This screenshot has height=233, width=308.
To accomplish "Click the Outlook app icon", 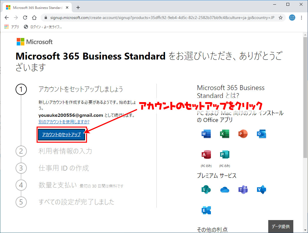I will point(261,134).
